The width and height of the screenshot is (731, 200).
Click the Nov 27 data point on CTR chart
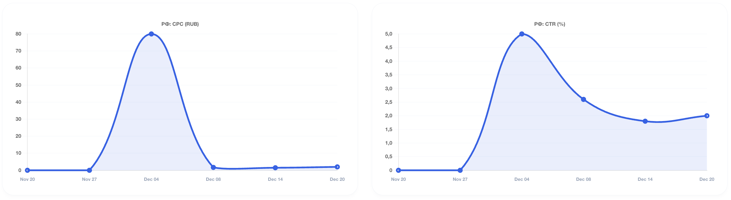[x=460, y=170]
